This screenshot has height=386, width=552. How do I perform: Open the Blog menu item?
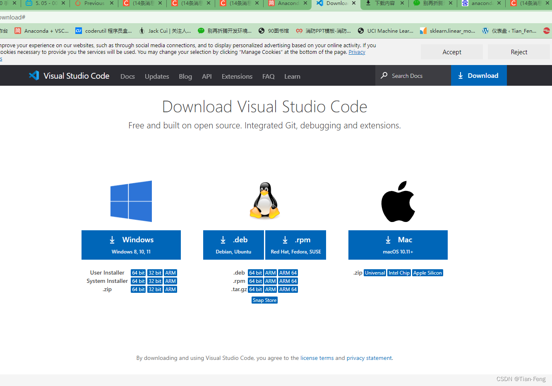[x=185, y=76]
